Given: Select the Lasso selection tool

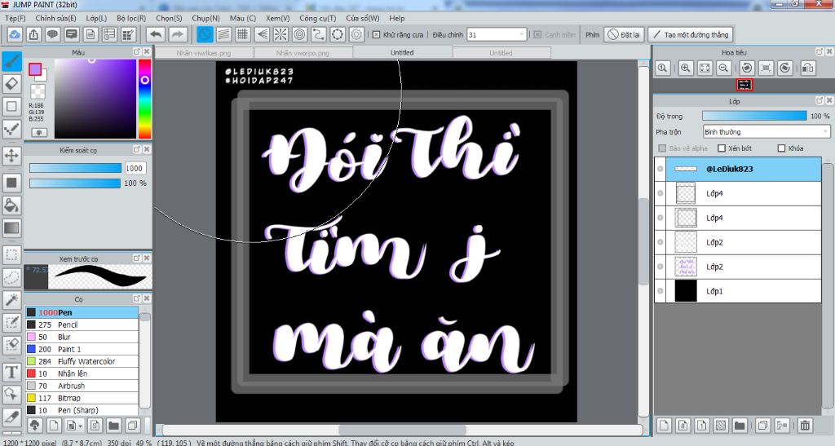Looking at the screenshot, I should (11, 276).
